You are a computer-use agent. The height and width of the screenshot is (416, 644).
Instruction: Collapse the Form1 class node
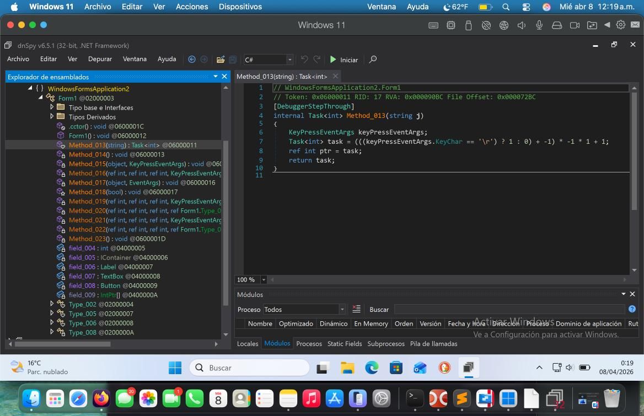pyautogui.click(x=41, y=98)
